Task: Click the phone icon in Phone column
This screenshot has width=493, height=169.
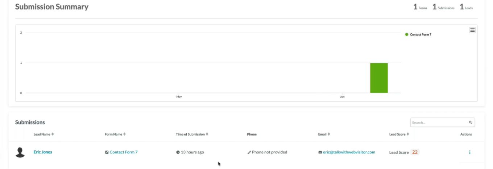Action: click(x=249, y=152)
